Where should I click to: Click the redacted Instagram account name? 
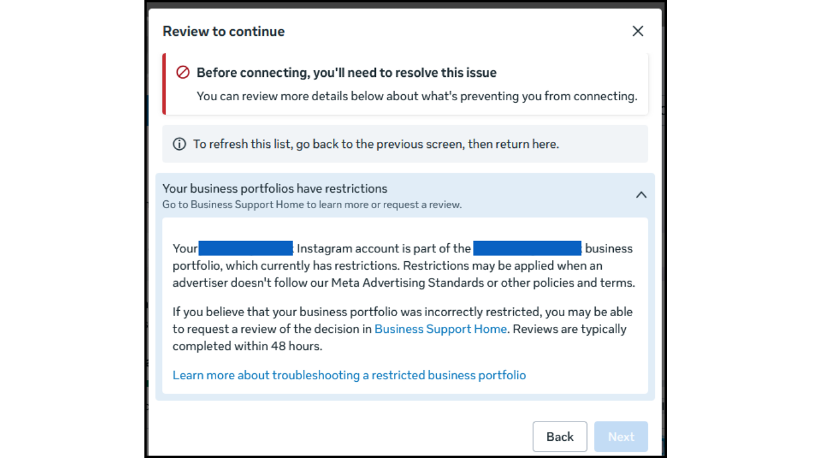click(246, 249)
